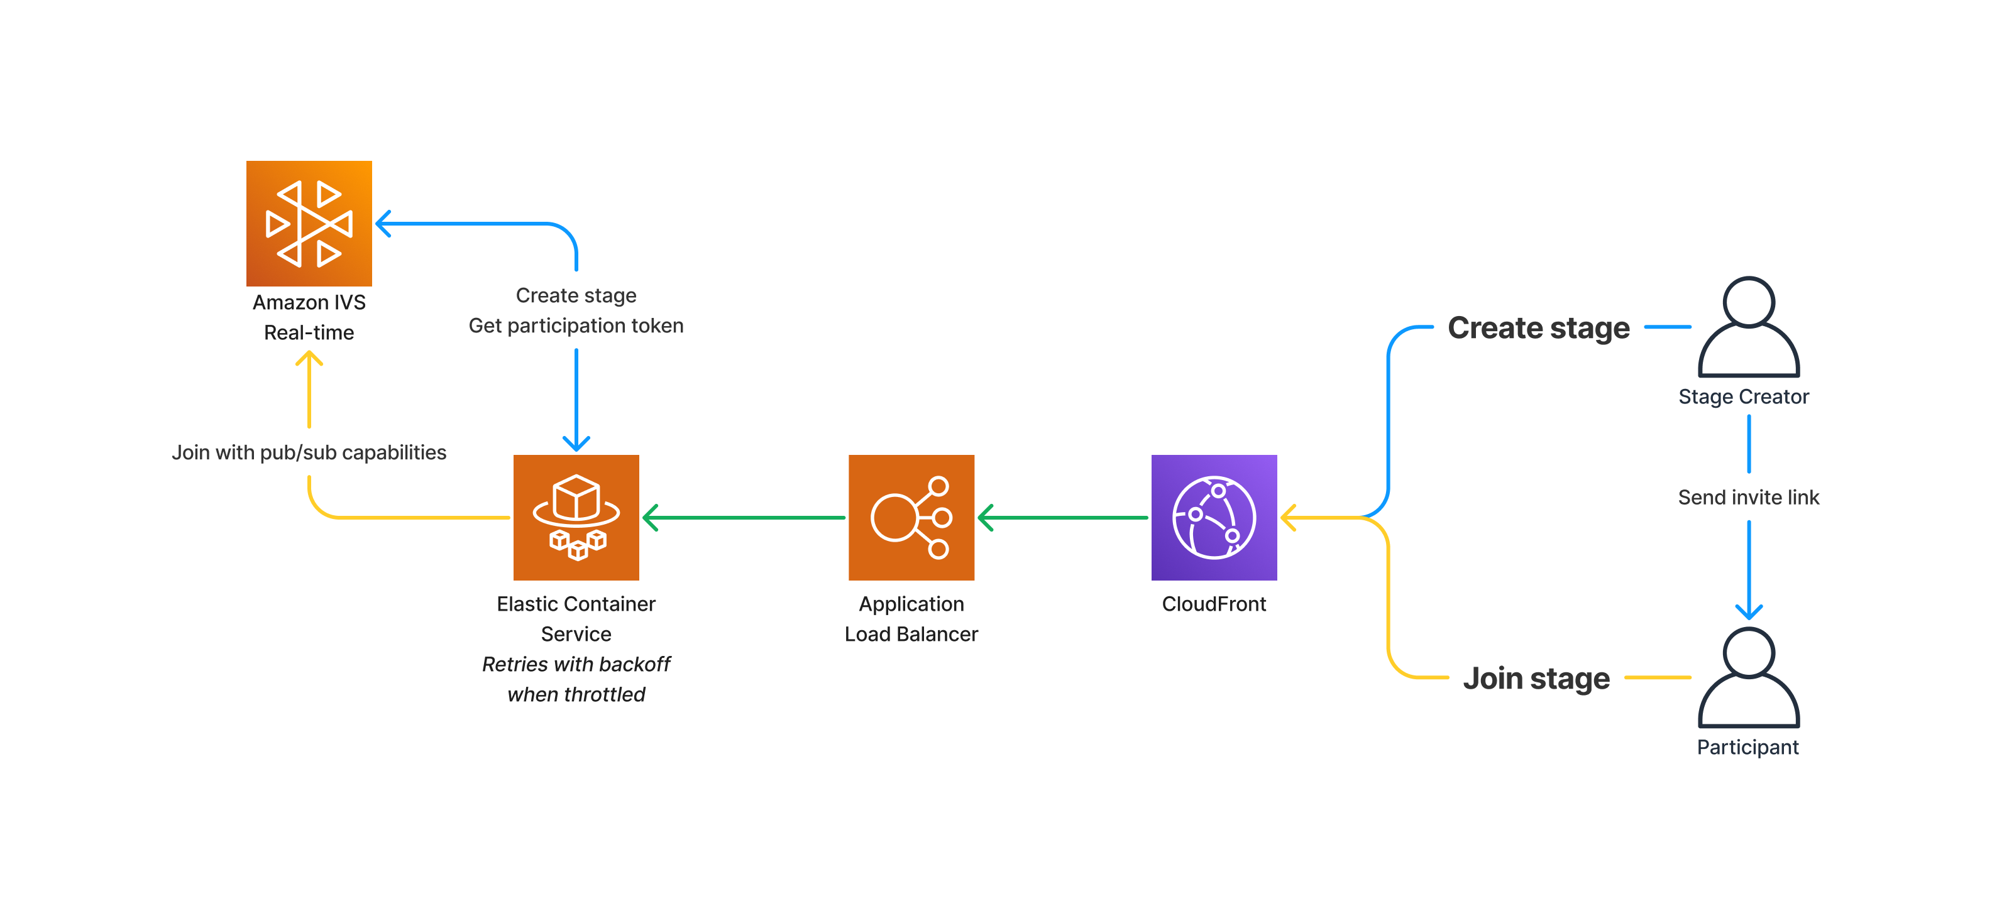Click the Amazon IVS Real-time icon

(309, 224)
